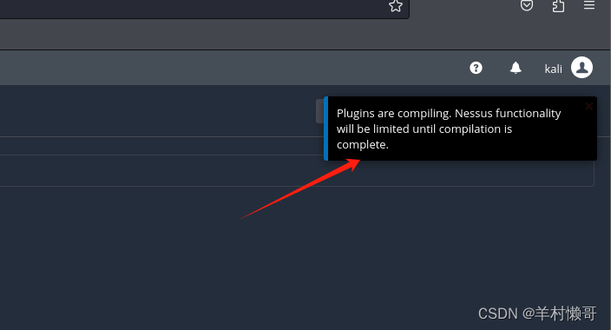
Task: Click the Nessus top header bar area
Action: click(x=233, y=68)
